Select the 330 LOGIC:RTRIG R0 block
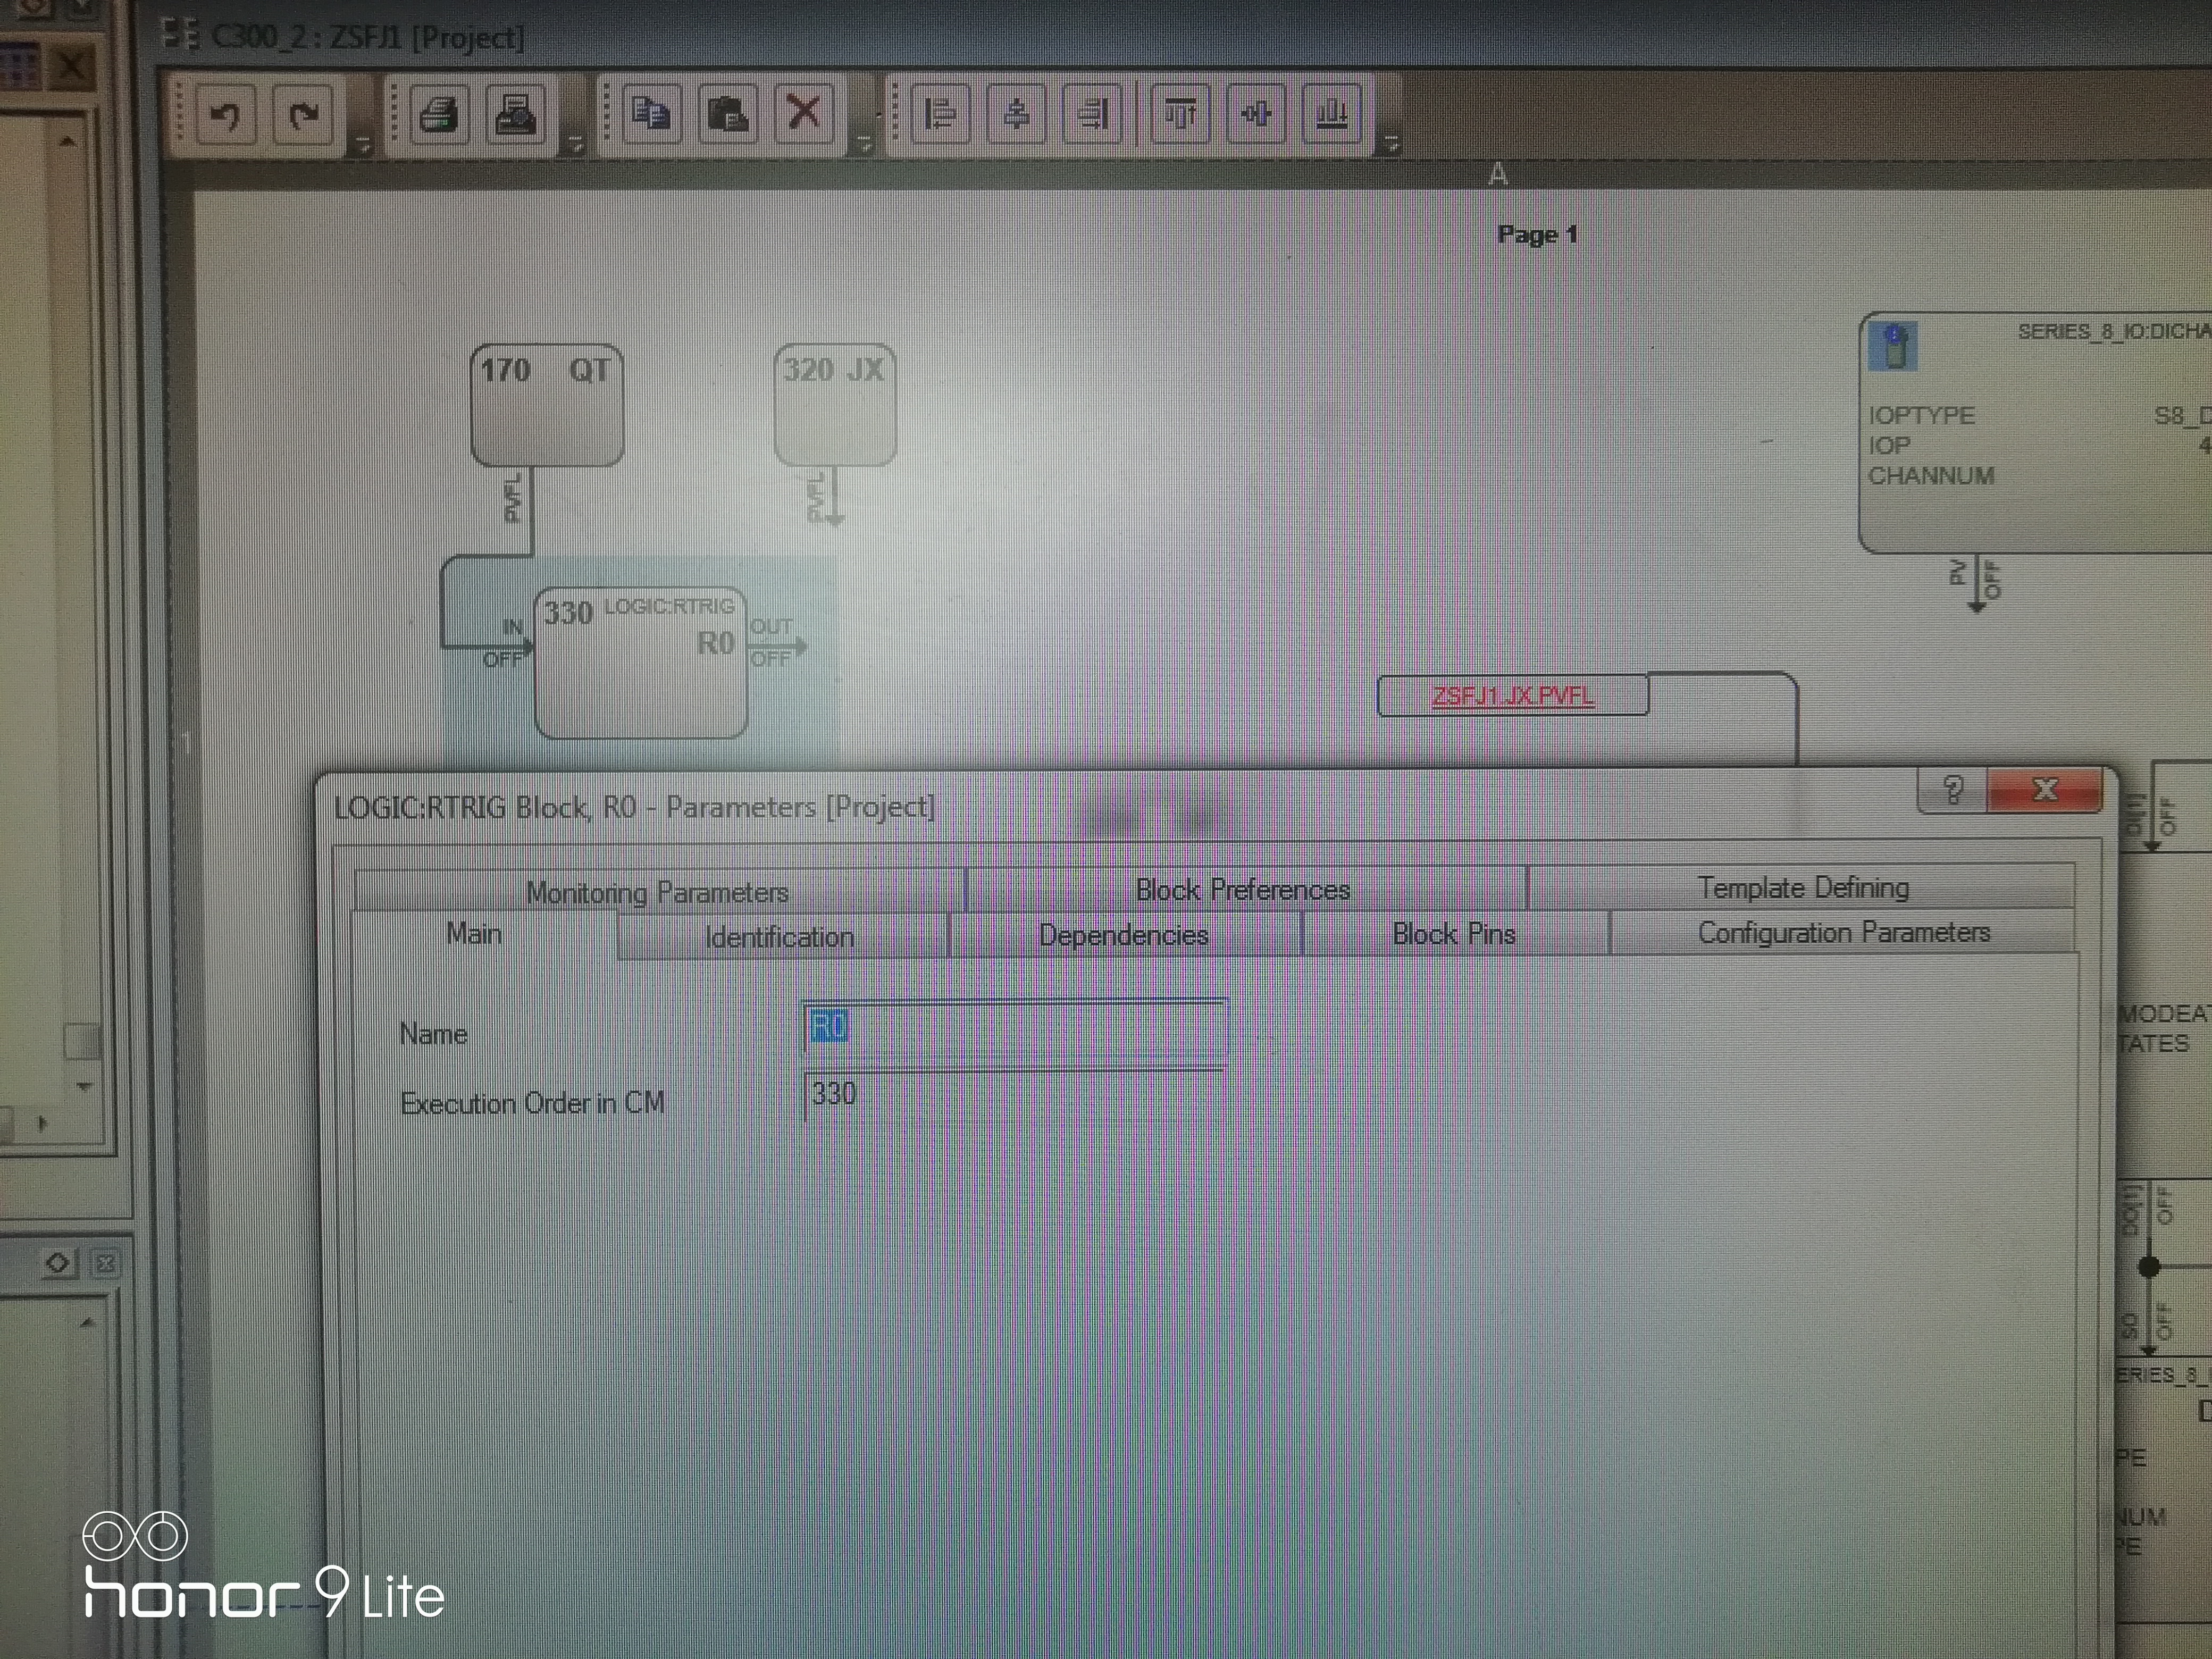 tap(642, 663)
